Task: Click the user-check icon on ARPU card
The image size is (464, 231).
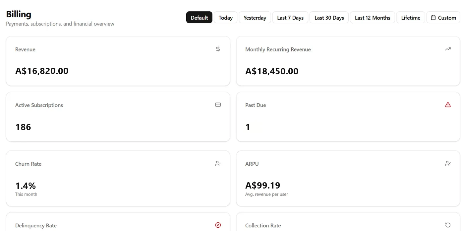Action: pos(448,164)
